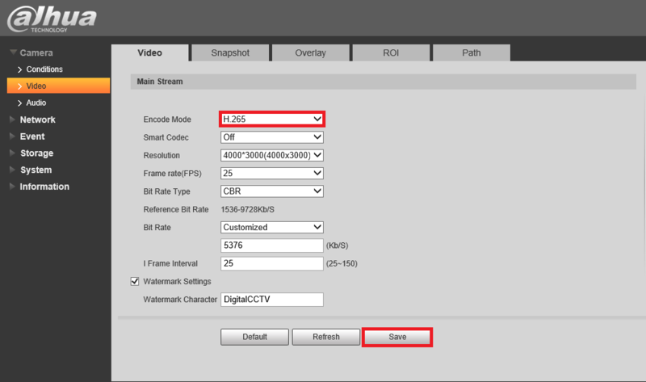Open the System section in sidebar
This screenshot has height=382, width=646.
click(36, 170)
